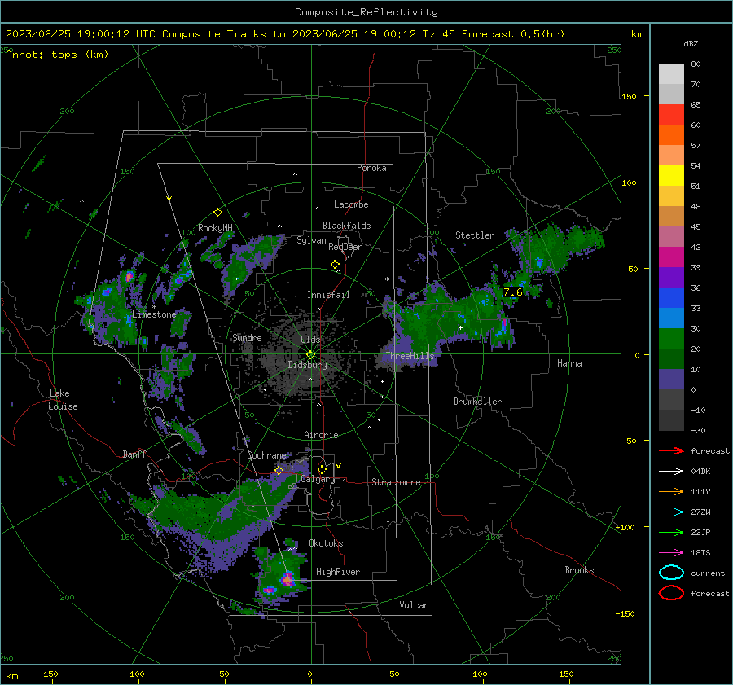Viewport: 733px width, 685px height.
Task: Click the ThreeHills label
Action: [x=410, y=356]
